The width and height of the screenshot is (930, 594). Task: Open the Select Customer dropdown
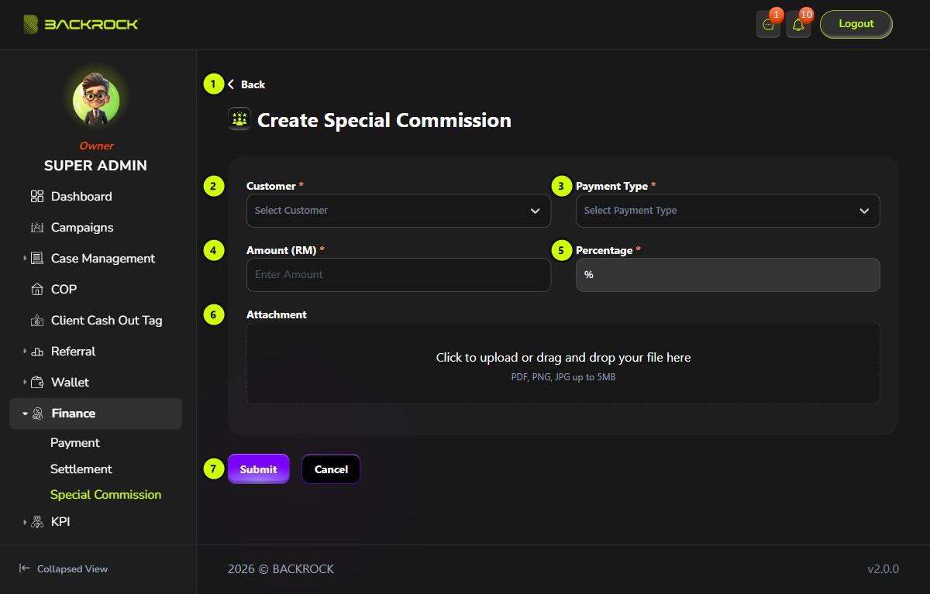coord(398,211)
